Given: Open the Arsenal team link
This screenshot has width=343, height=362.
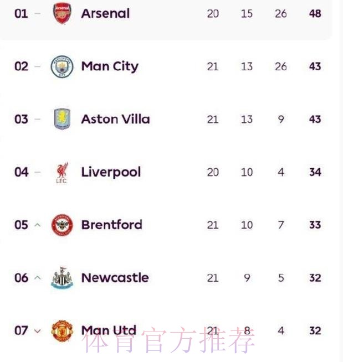Looking at the screenshot, I should click(105, 13).
